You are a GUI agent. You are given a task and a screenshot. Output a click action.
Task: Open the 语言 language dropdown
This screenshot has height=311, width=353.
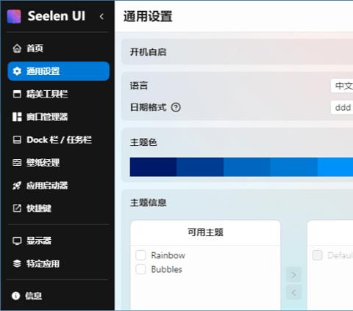tap(342, 86)
